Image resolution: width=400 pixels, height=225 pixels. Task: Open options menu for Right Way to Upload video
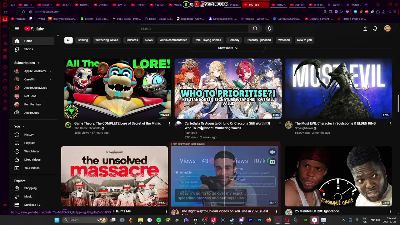277,212
